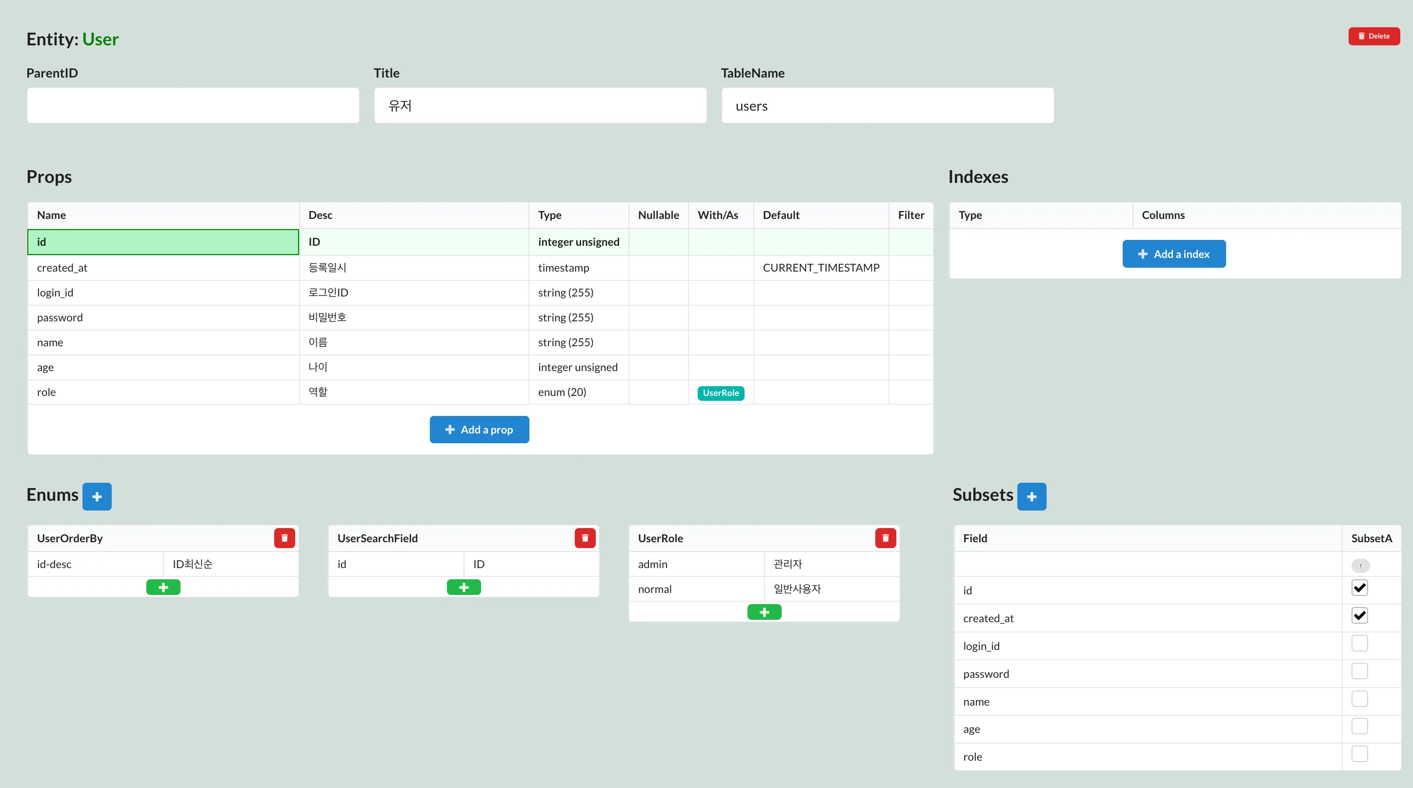Click the blue plus icon next to Enums

97,496
